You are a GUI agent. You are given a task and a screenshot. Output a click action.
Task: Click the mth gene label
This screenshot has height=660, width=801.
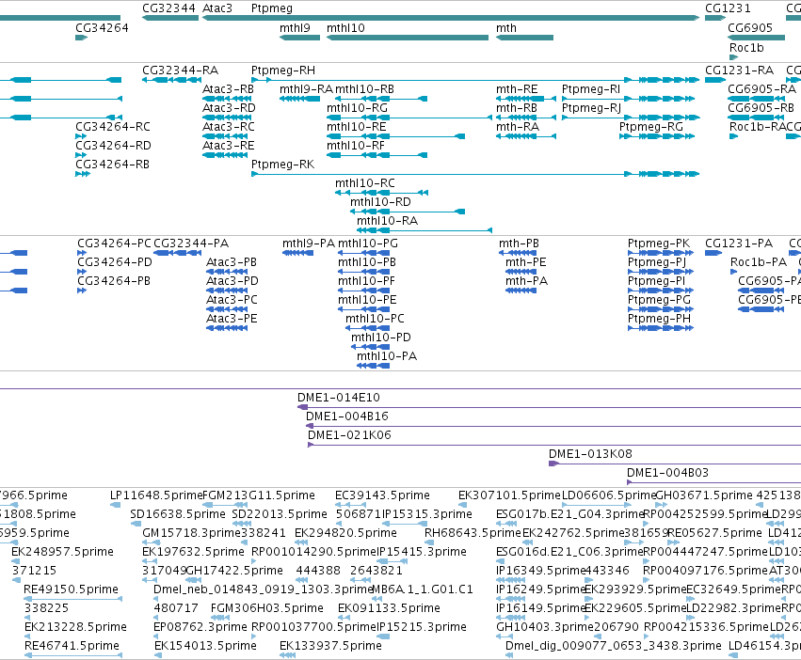(506, 28)
